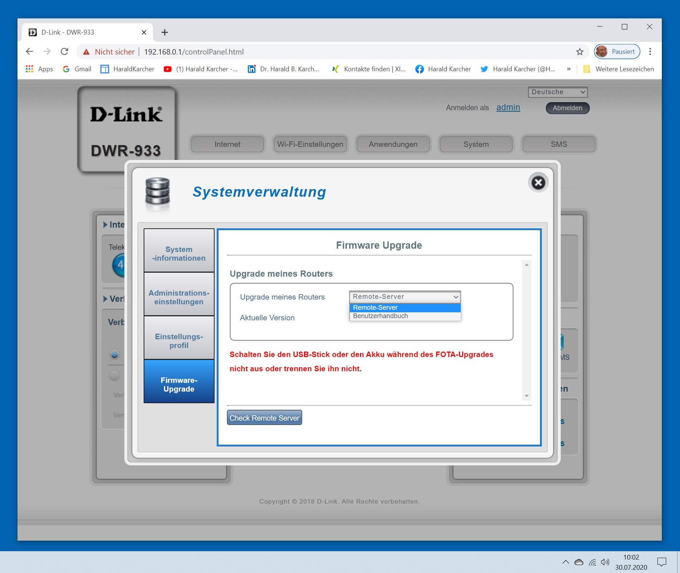Open the Einstellungs-profil tab
Screen dimensions: 680x573
(179, 338)
